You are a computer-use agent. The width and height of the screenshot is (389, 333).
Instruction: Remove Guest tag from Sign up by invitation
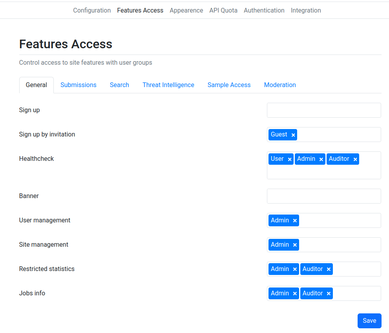(293, 135)
